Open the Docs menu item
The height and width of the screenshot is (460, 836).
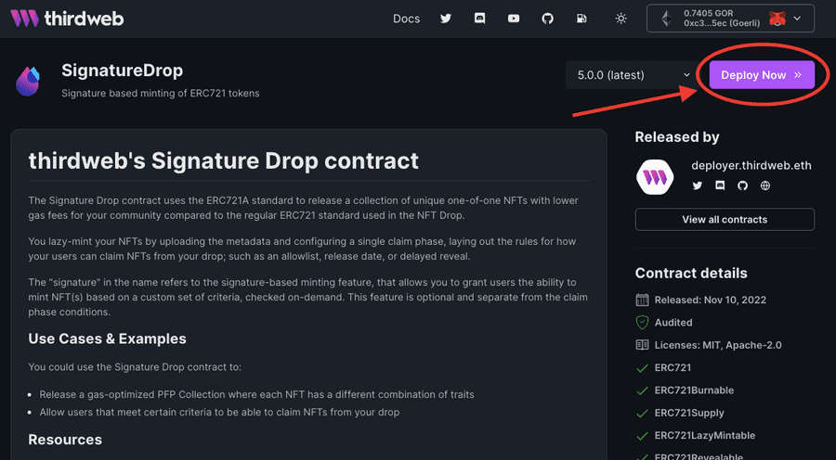coord(406,19)
